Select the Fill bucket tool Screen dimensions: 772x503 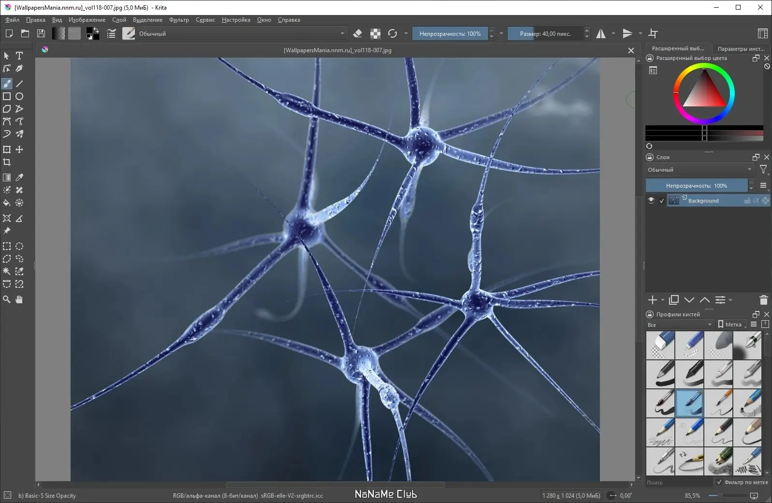[7, 203]
